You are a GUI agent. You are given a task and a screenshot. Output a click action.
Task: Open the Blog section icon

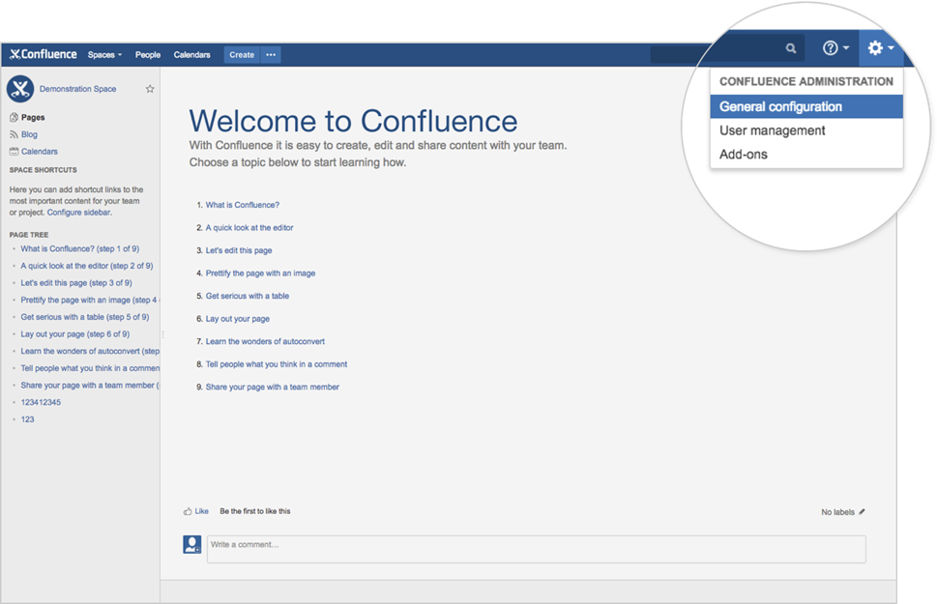coord(15,132)
